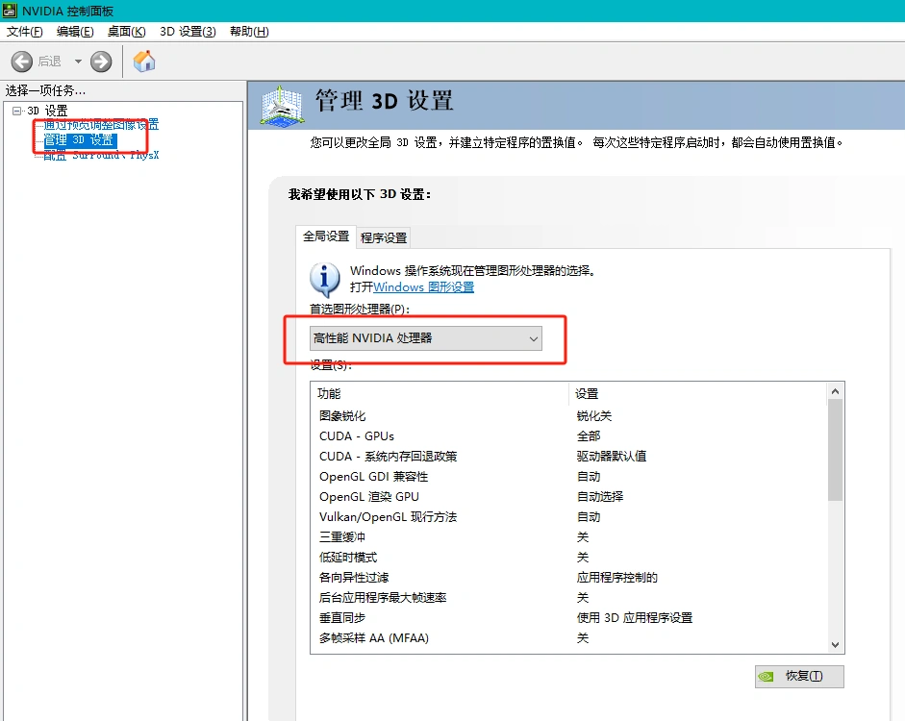Image resolution: width=905 pixels, height=721 pixels.
Task: Click the icon on the 恢复 button
Action: (768, 676)
